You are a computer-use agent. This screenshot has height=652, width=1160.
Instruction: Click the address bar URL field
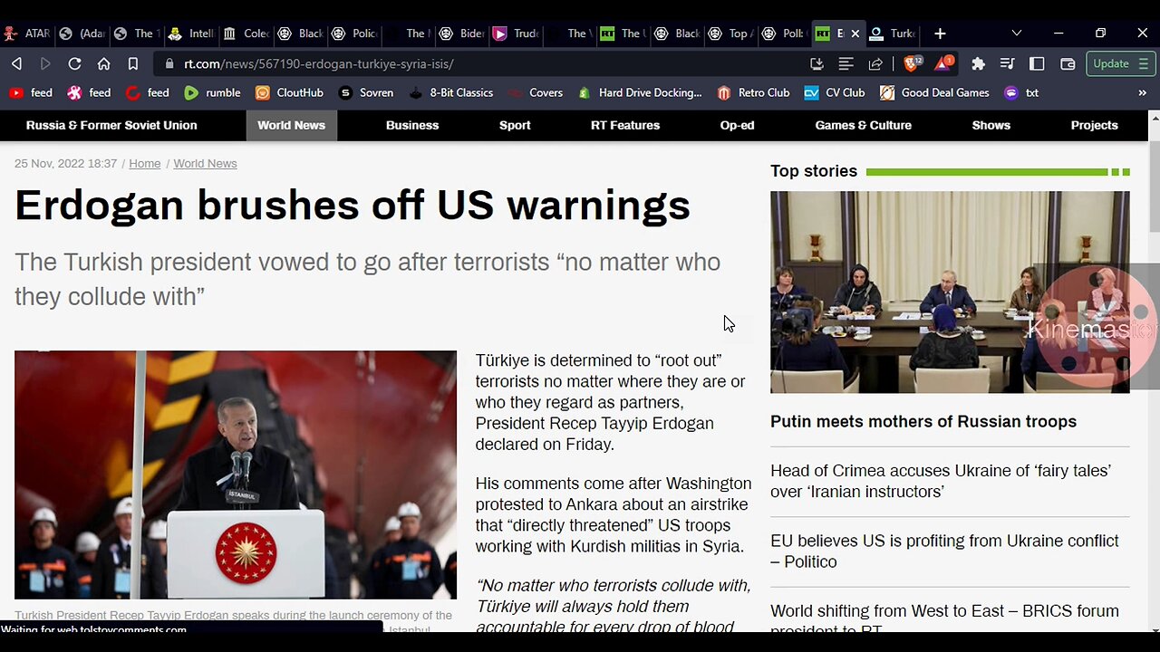tap(480, 64)
